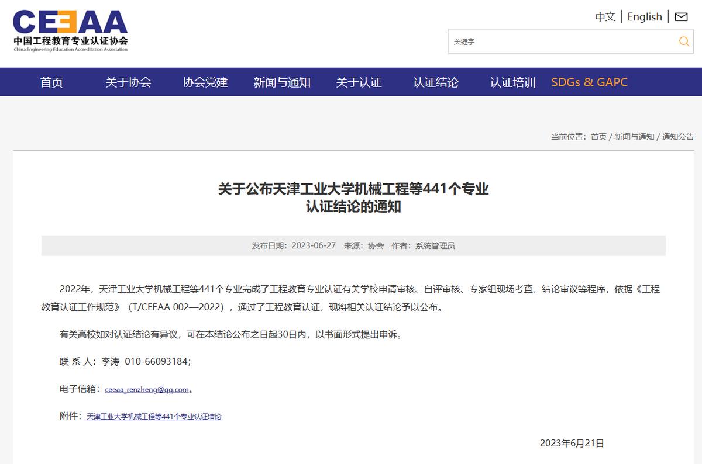The width and height of the screenshot is (702, 464).
Task: Click 通知公告 in the breadcrumb trail
Action: (x=677, y=137)
